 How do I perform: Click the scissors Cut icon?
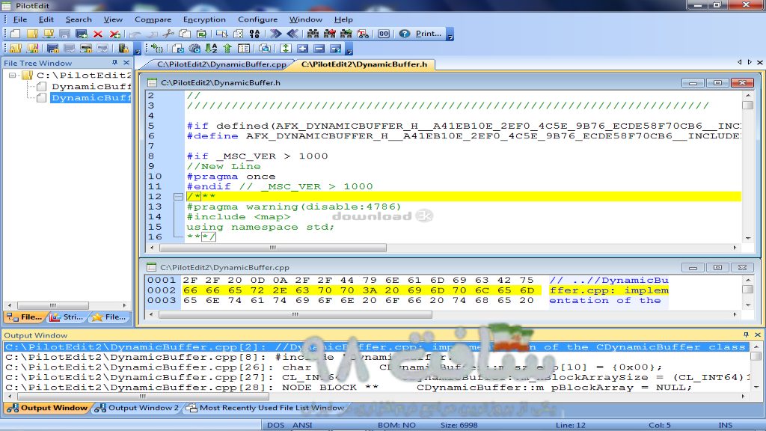[x=168, y=34]
